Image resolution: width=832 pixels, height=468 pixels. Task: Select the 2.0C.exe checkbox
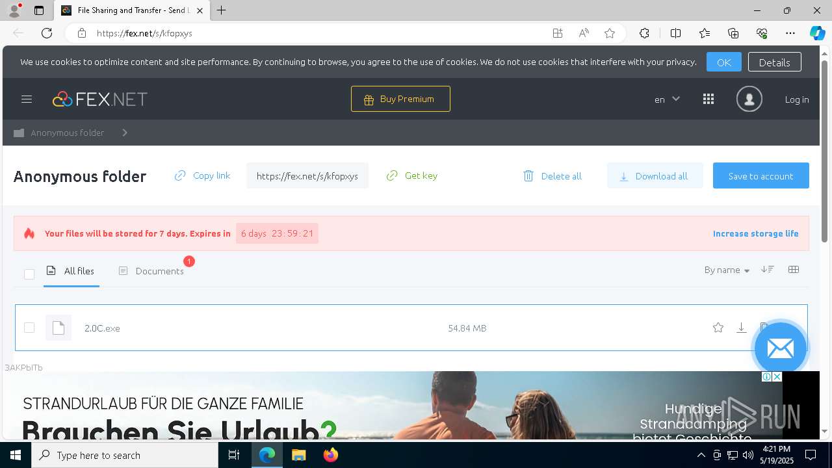tap(29, 328)
